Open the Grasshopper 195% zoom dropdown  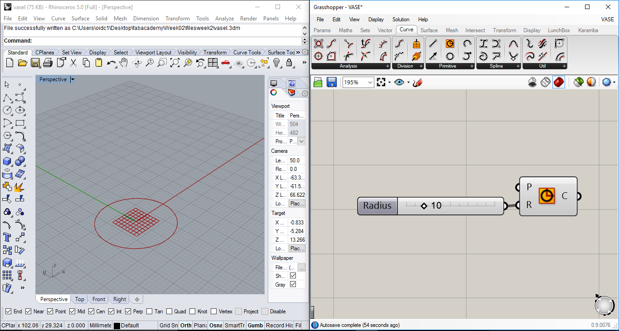(370, 82)
